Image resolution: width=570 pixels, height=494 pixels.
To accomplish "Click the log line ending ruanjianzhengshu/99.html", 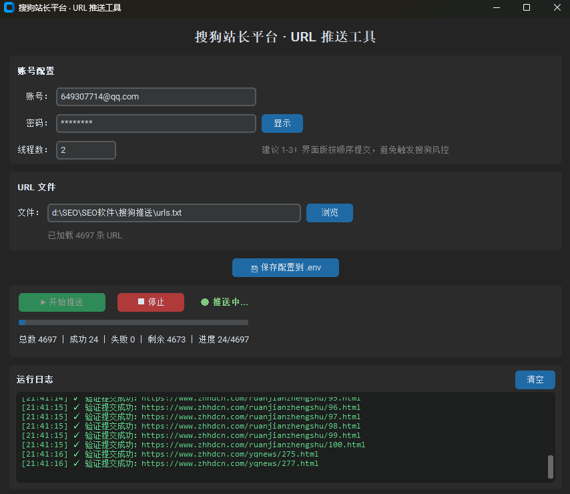I will [x=191, y=435].
